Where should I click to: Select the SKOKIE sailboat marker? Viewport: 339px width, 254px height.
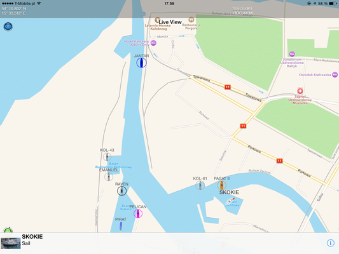(230, 201)
